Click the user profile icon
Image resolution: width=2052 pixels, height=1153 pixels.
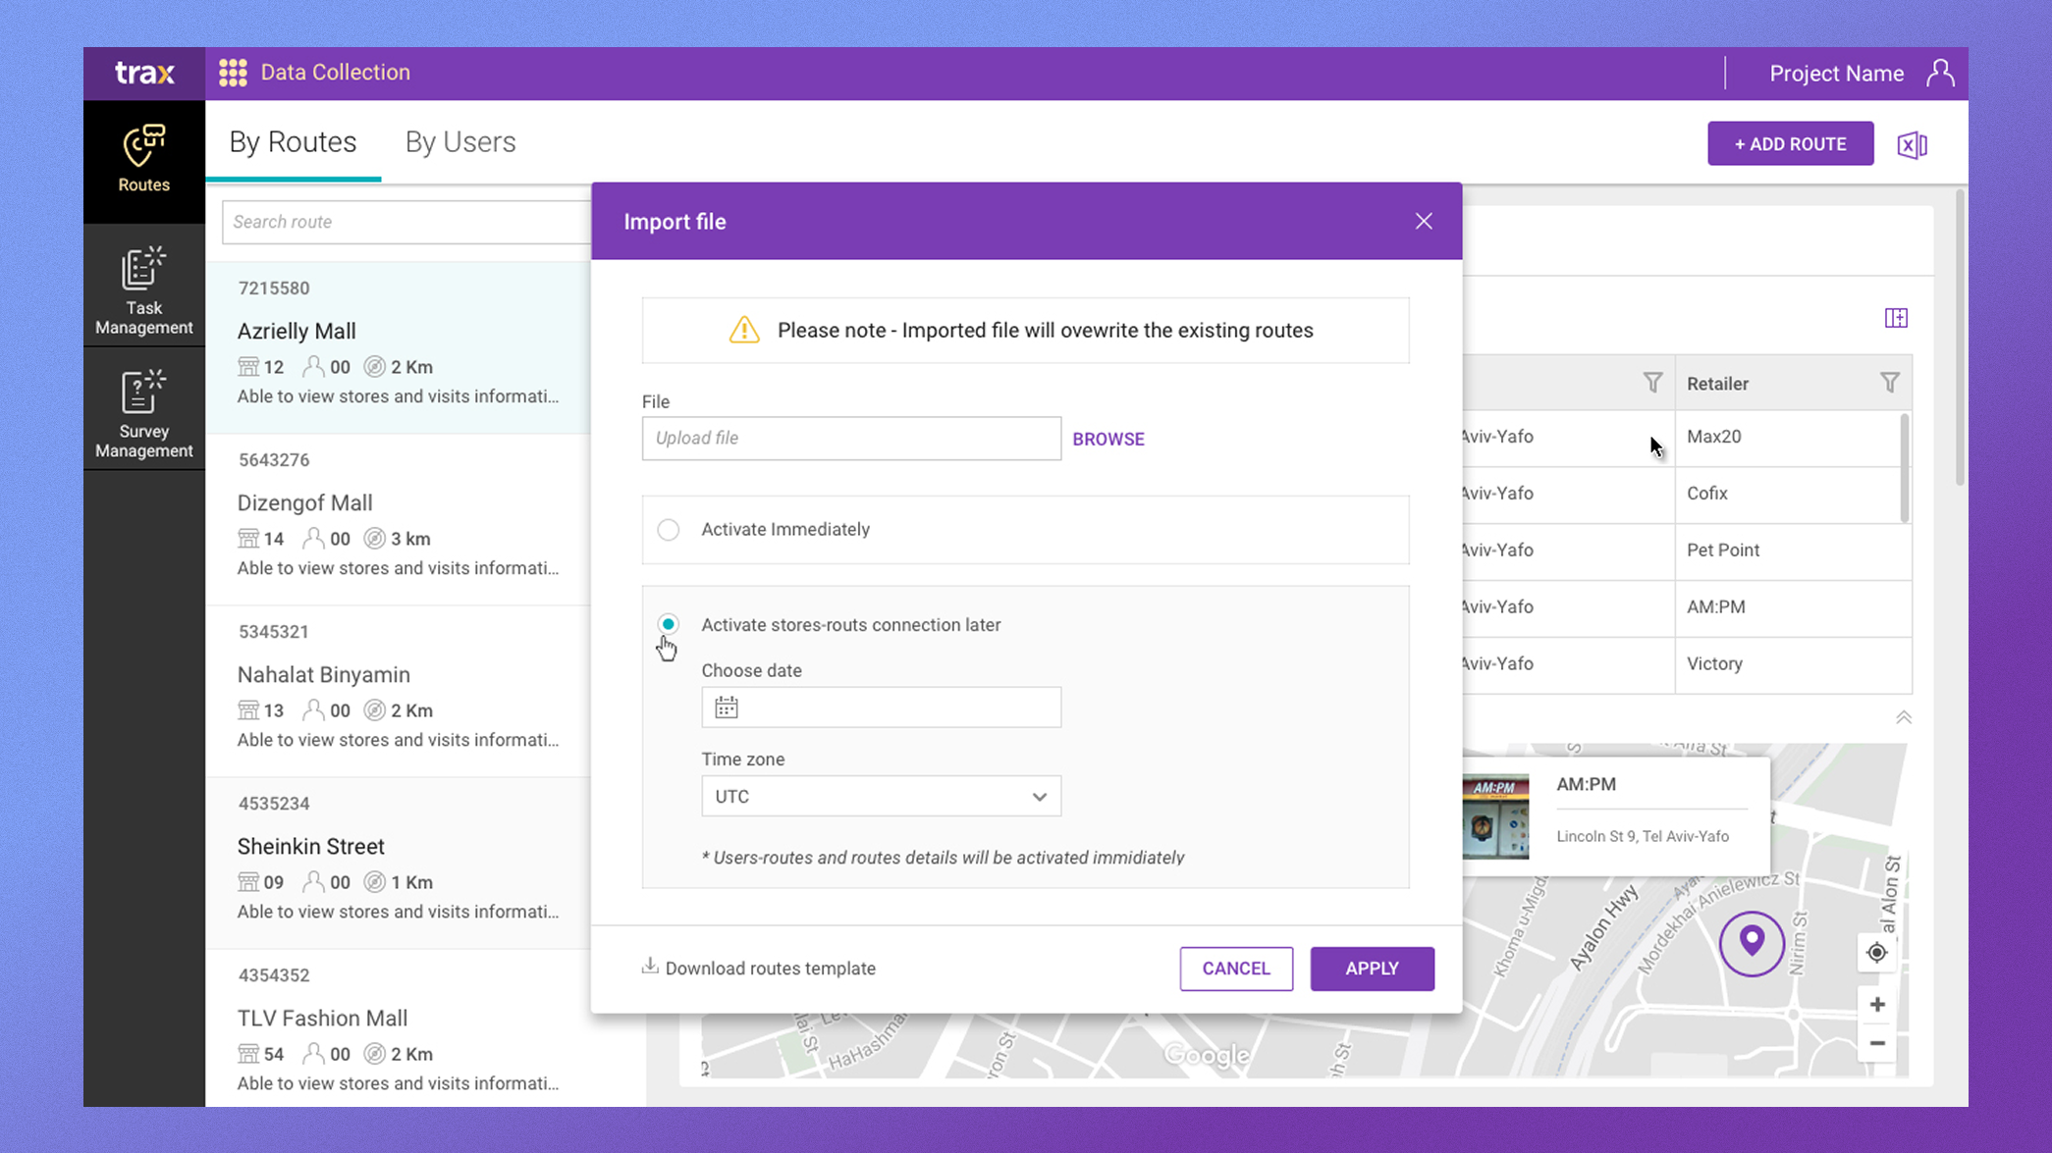(1940, 73)
